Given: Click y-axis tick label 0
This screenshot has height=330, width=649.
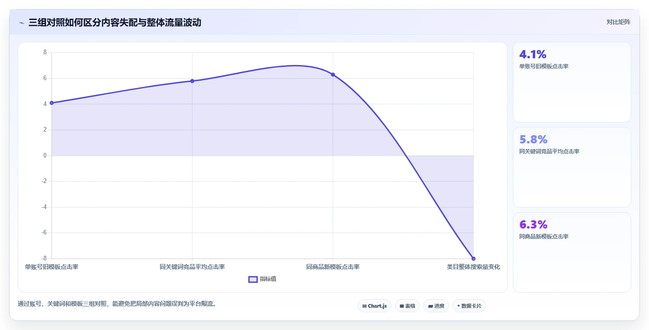Looking at the screenshot, I should pos(45,156).
